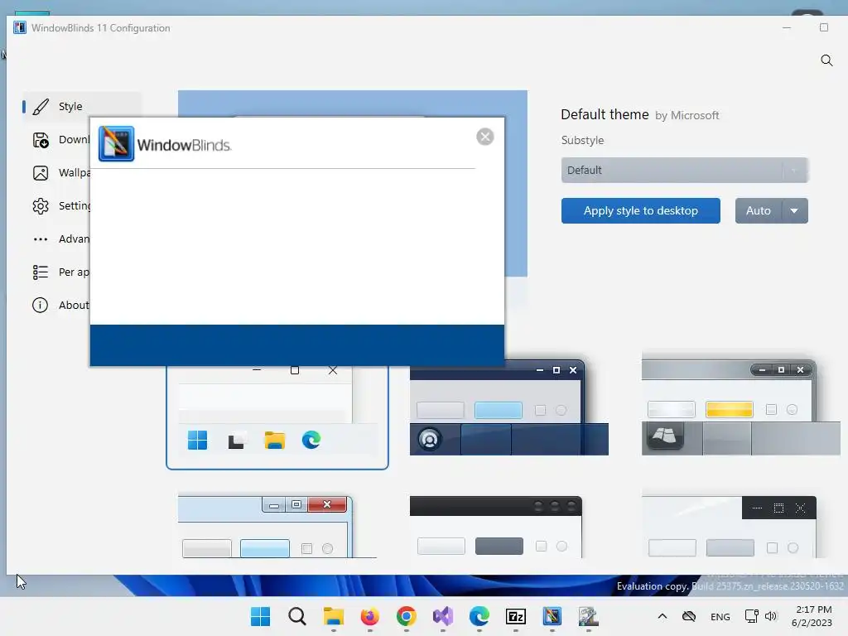The image size is (848, 636).
Task: Show hidden system tray icons
Action: click(662, 616)
